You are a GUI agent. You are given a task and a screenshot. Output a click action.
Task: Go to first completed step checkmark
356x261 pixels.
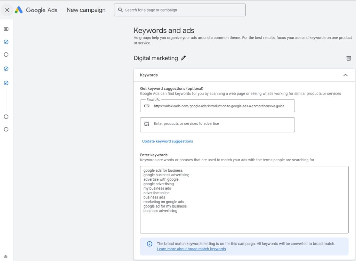(x=6, y=42)
